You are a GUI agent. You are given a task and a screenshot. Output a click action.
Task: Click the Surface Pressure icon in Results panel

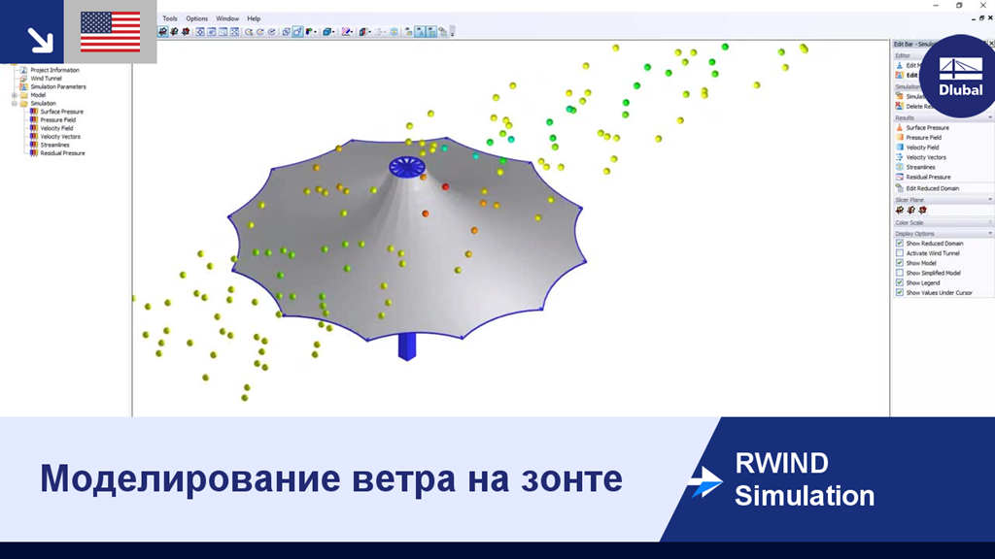[899, 127]
